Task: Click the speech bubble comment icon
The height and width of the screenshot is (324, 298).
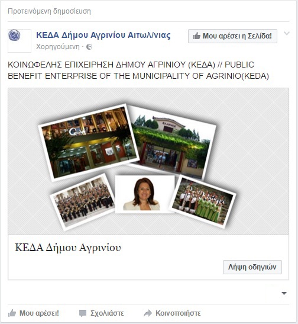Action: click(83, 313)
